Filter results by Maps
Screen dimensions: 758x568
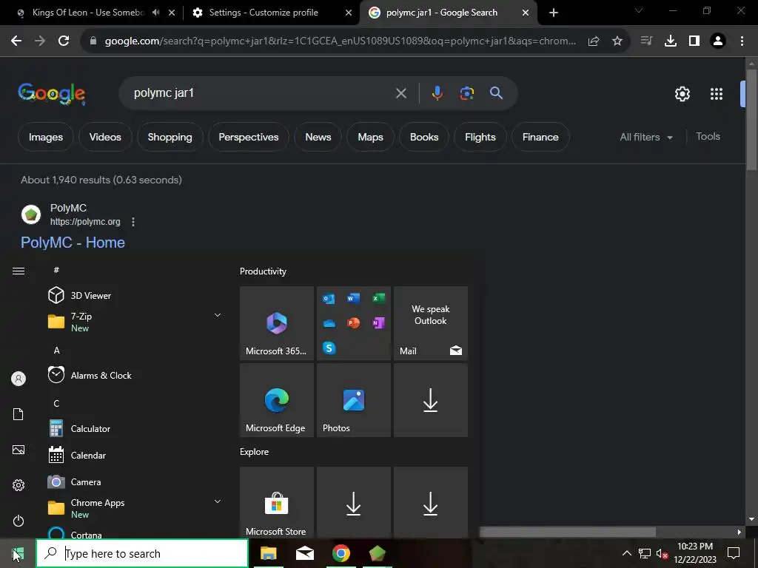pyautogui.click(x=370, y=137)
